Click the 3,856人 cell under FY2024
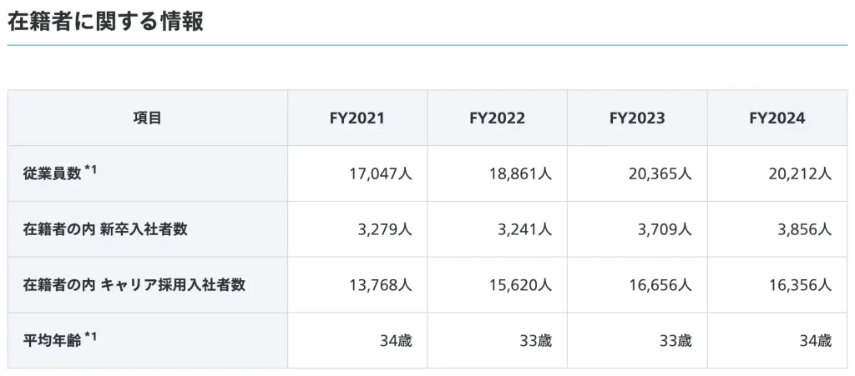 (x=804, y=229)
